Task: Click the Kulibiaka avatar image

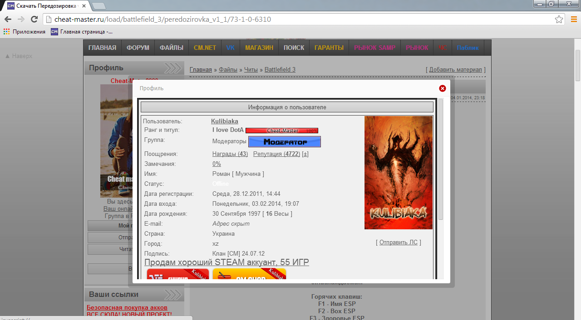Action: (x=398, y=173)
